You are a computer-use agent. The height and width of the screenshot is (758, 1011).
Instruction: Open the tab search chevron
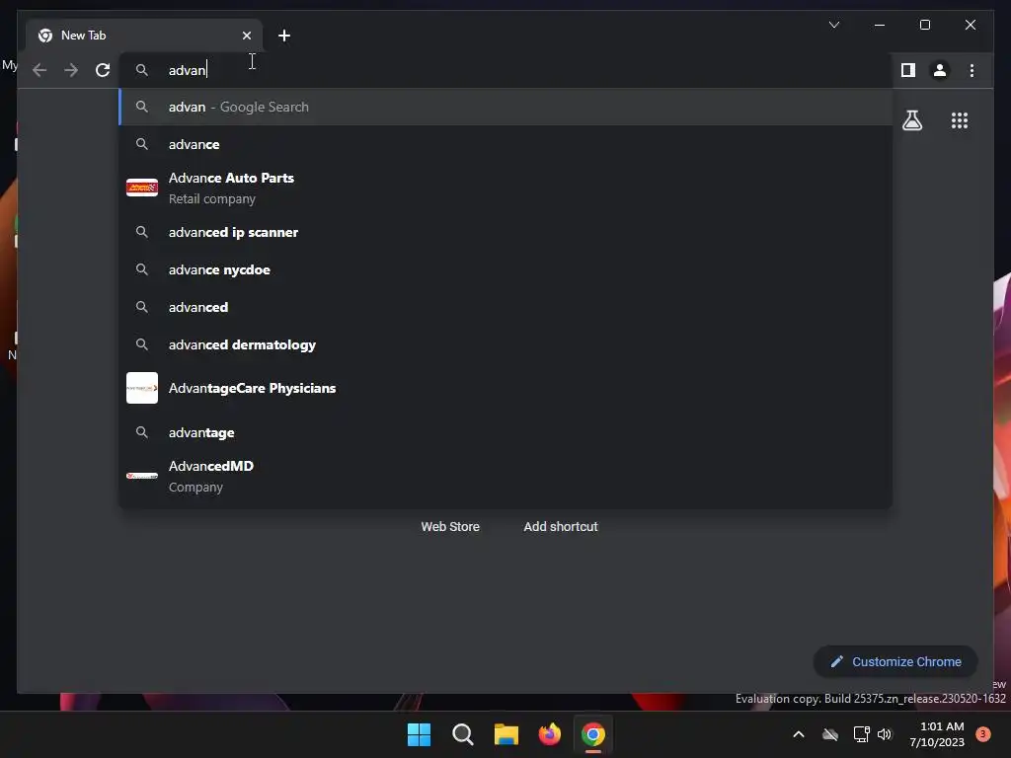833,25
